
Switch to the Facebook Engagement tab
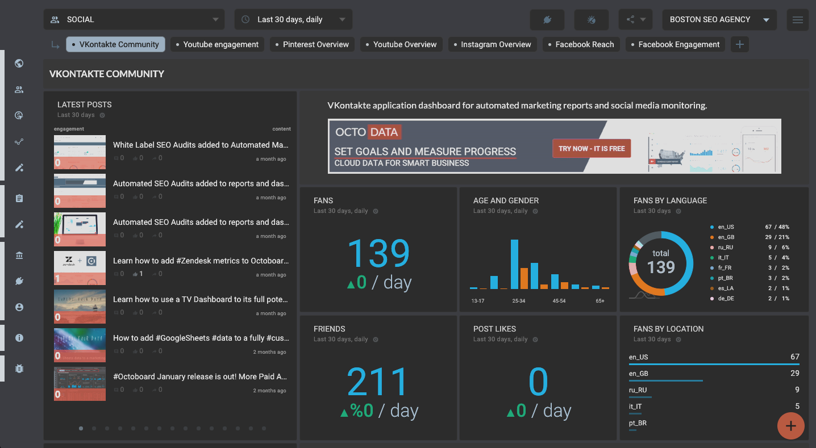point(675,44)
